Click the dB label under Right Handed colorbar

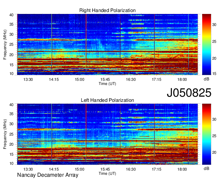pos(206,79)
